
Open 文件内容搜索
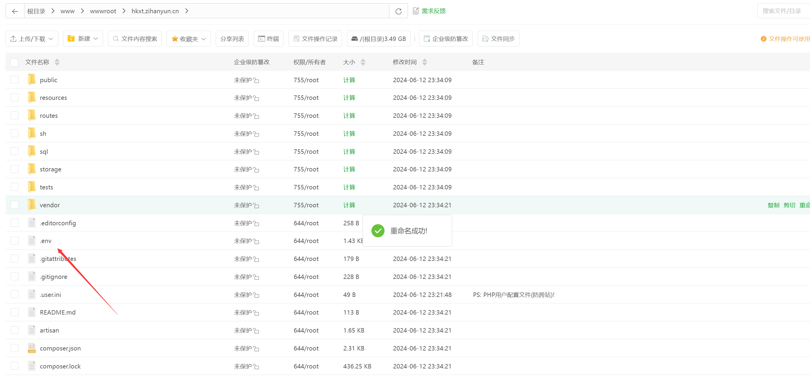[135, 39]
